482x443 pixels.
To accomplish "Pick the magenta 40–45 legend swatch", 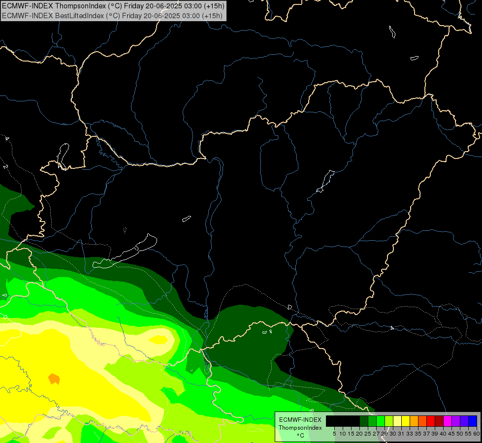I will 448,421.
